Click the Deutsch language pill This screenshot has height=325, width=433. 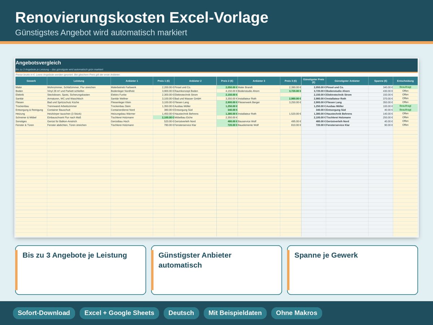pyautogui.click(x=181, y=313)
